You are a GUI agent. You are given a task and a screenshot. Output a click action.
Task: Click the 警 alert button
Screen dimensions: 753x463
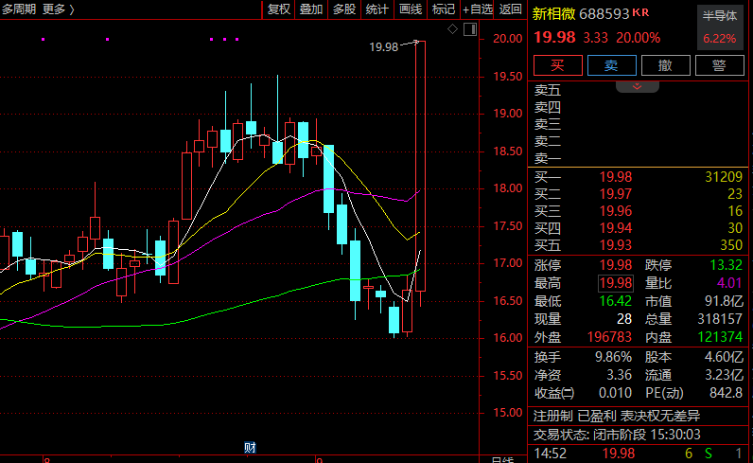click(x=719, y=65)
